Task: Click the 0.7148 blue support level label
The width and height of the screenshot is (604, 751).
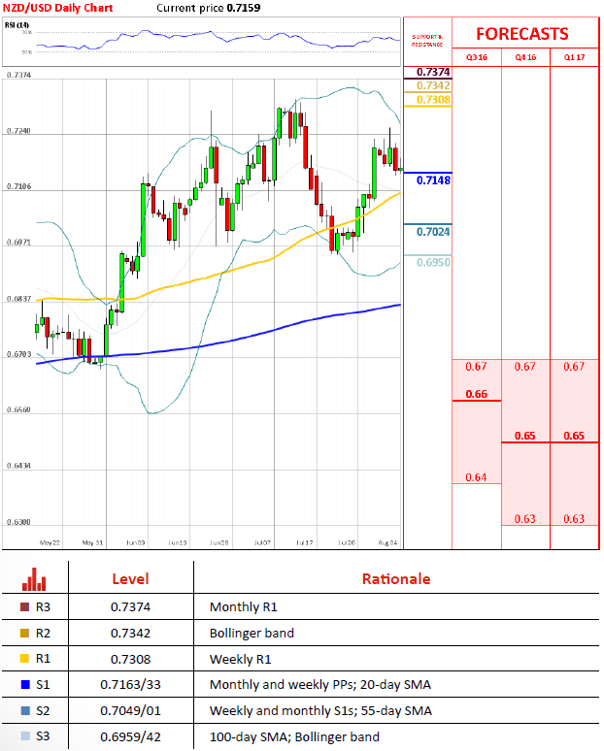Action: click(x=432, y=180)
